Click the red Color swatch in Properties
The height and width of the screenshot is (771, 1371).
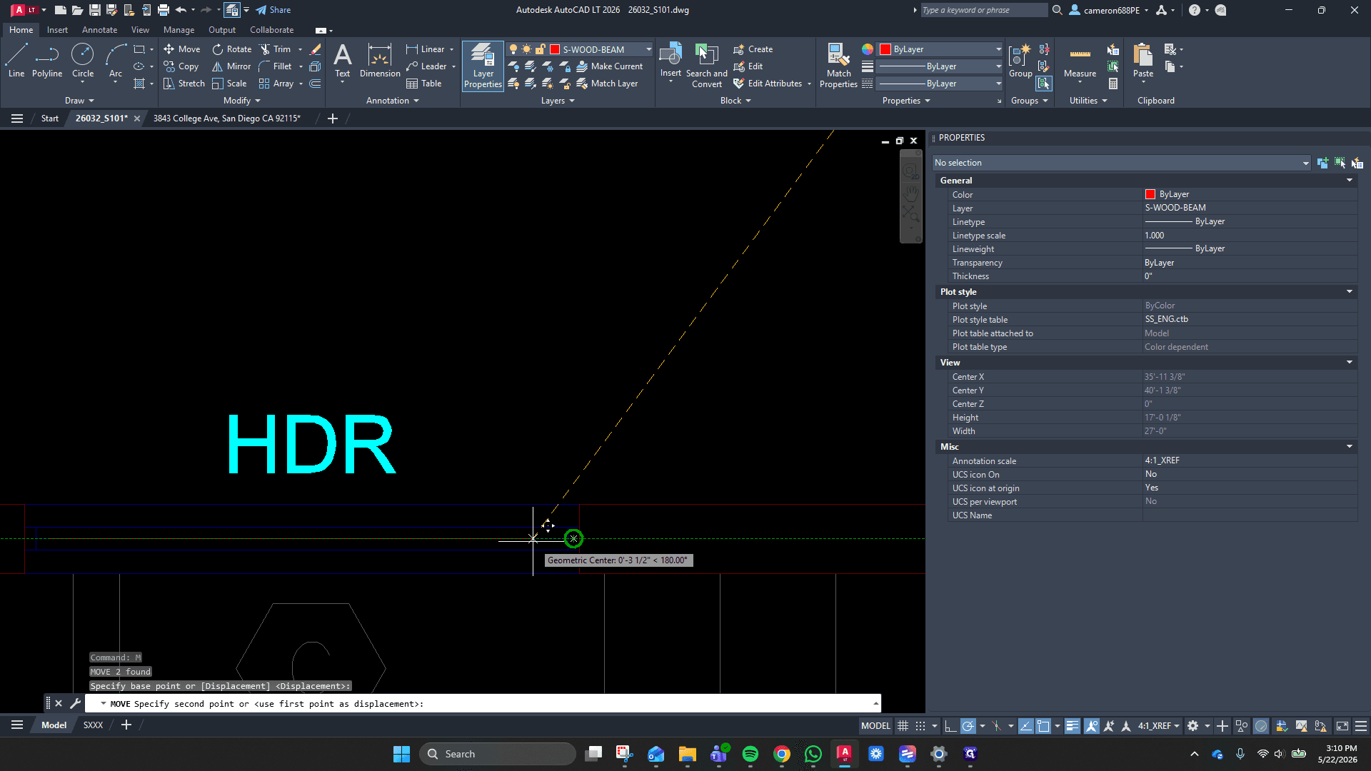coord(1150,194)
